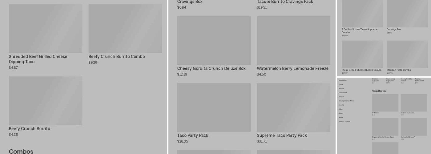
Task: Click the Bowls sidebar category
Action: pyautogui.click(x=340, y=117)
